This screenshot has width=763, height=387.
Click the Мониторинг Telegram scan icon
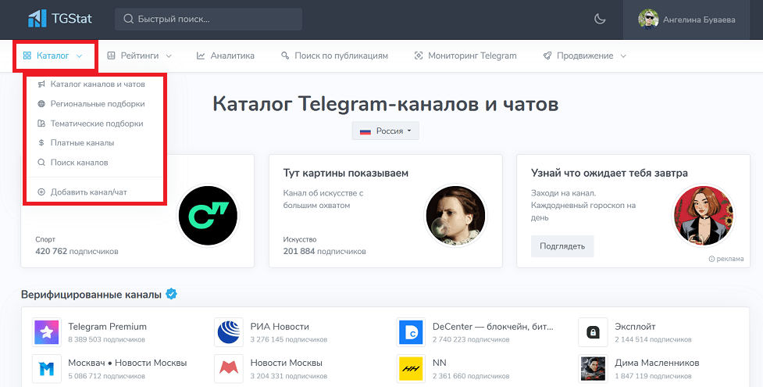(418, 56)
